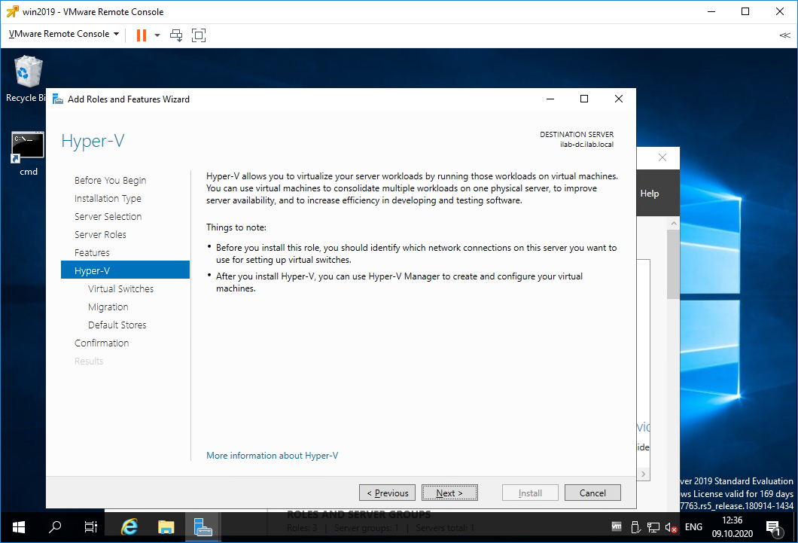The width and height of the screenshot is (798, 543).
Task: Click Server Manager vertical scrollbar thumb
Action: tap(673, 264)
